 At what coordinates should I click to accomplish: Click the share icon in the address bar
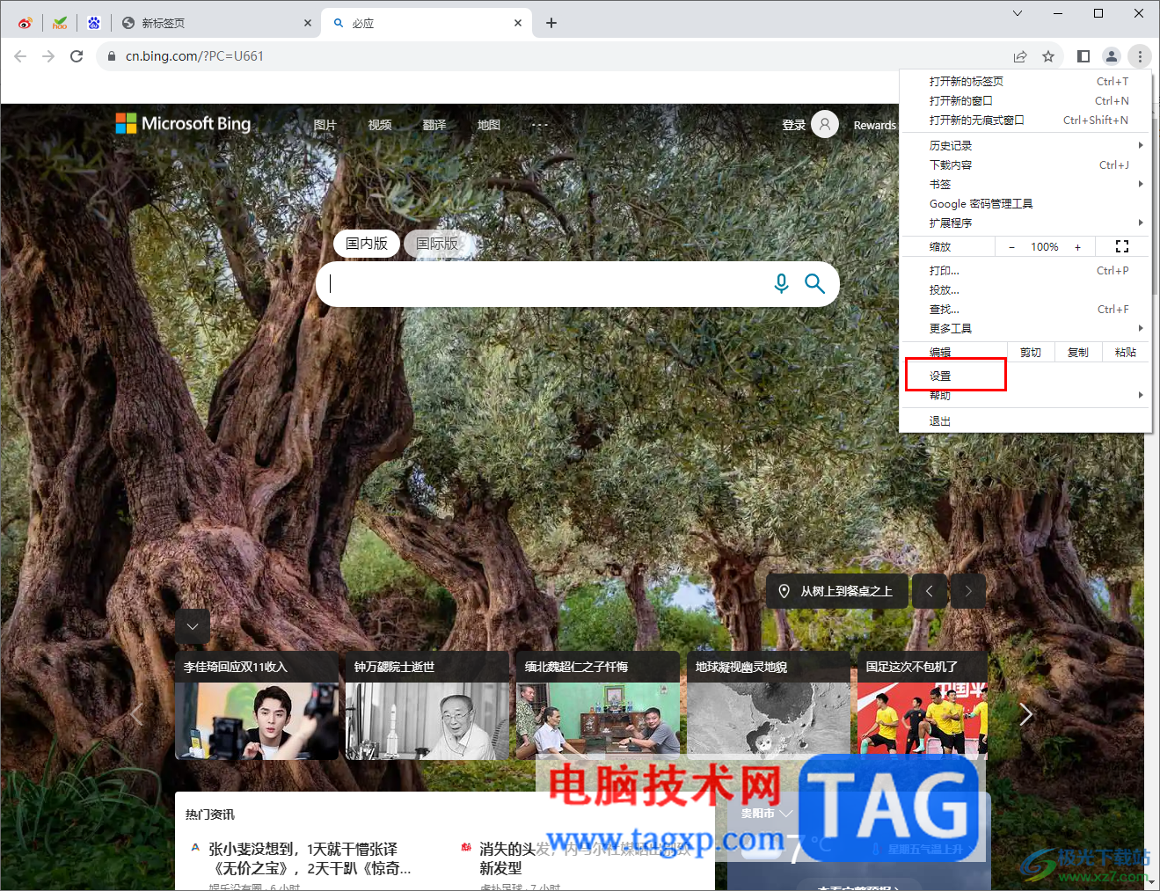pos(1019,55)
